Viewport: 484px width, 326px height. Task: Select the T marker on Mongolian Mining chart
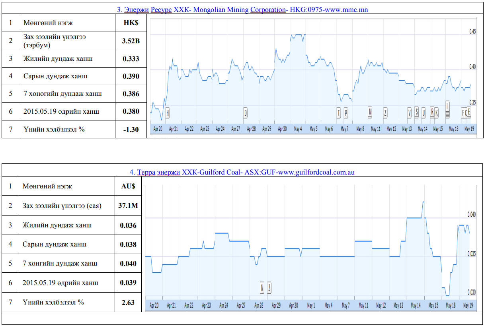[339, 113]
